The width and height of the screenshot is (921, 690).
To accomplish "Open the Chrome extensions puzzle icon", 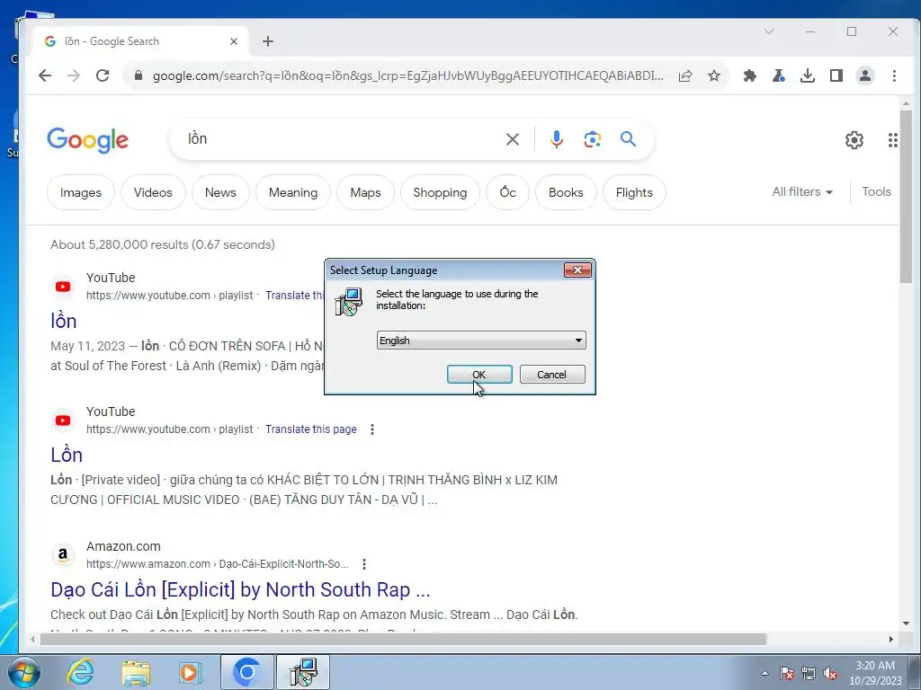I will pos(750,75).
